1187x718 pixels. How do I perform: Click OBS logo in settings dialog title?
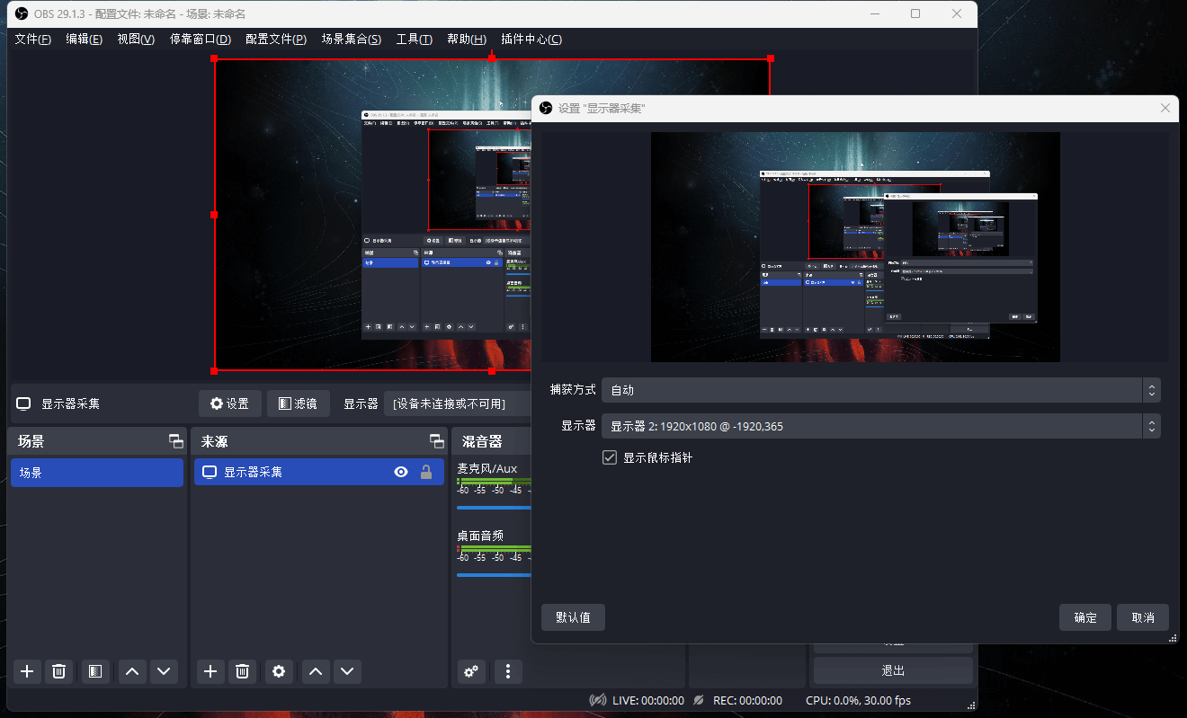click(x=545, y=108)
